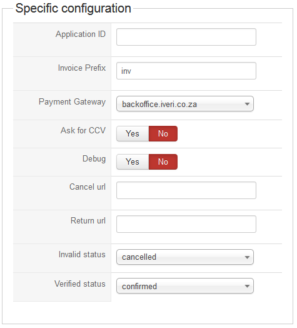Screen dimensions: 297x328
Task: Click the Payment Gateway label
Action: click(x=72, y=102)
